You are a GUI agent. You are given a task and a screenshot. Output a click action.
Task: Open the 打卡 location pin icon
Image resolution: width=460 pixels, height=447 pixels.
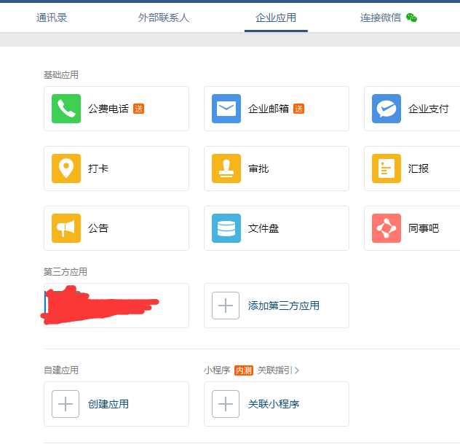(66, 168)
